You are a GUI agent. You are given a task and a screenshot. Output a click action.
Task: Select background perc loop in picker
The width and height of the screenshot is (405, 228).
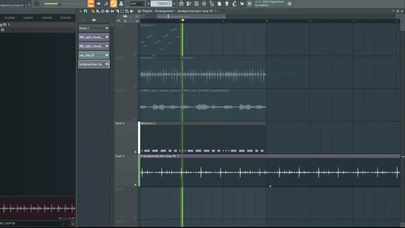[x=94, y=64]
